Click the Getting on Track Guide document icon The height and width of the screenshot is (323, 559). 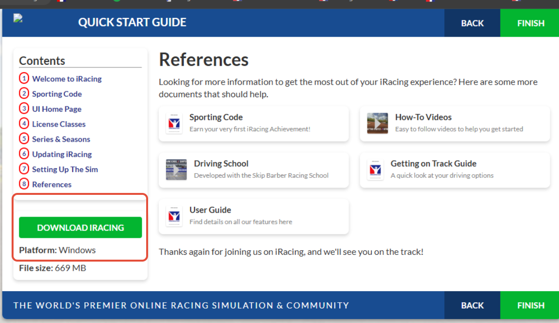pyautogui.click(x=375, y=170)
